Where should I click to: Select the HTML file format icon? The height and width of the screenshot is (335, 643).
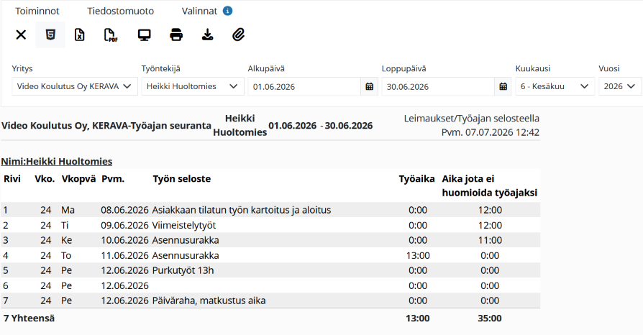point(50,35)
